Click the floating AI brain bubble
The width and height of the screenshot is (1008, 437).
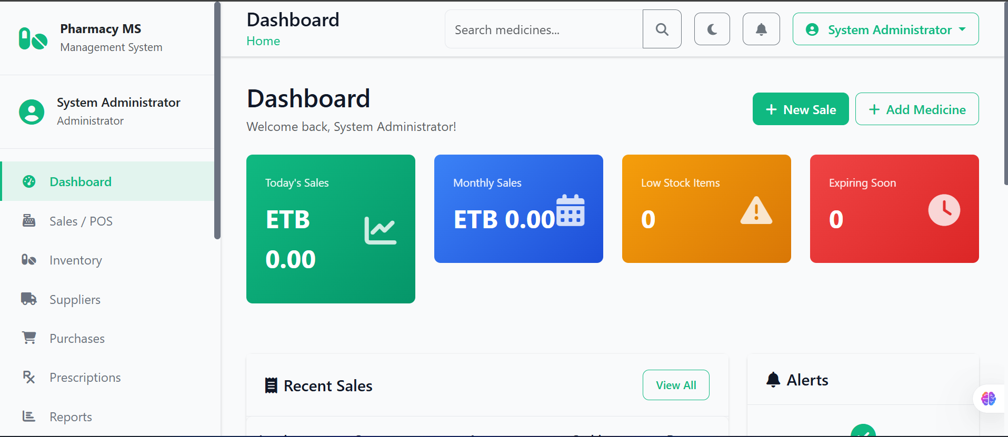988,399
